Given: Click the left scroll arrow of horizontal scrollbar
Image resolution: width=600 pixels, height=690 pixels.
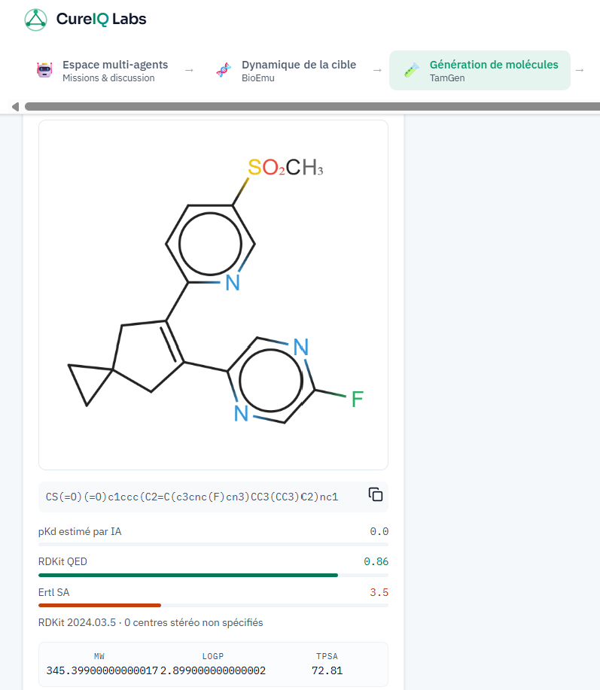Looking at the screenshot, I should pyautogui.click(x=15, y=107).
